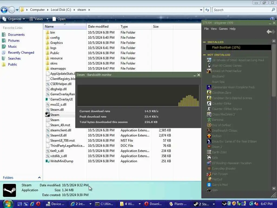
Task: Click the Eets game icon
Action: coord(209,158)
